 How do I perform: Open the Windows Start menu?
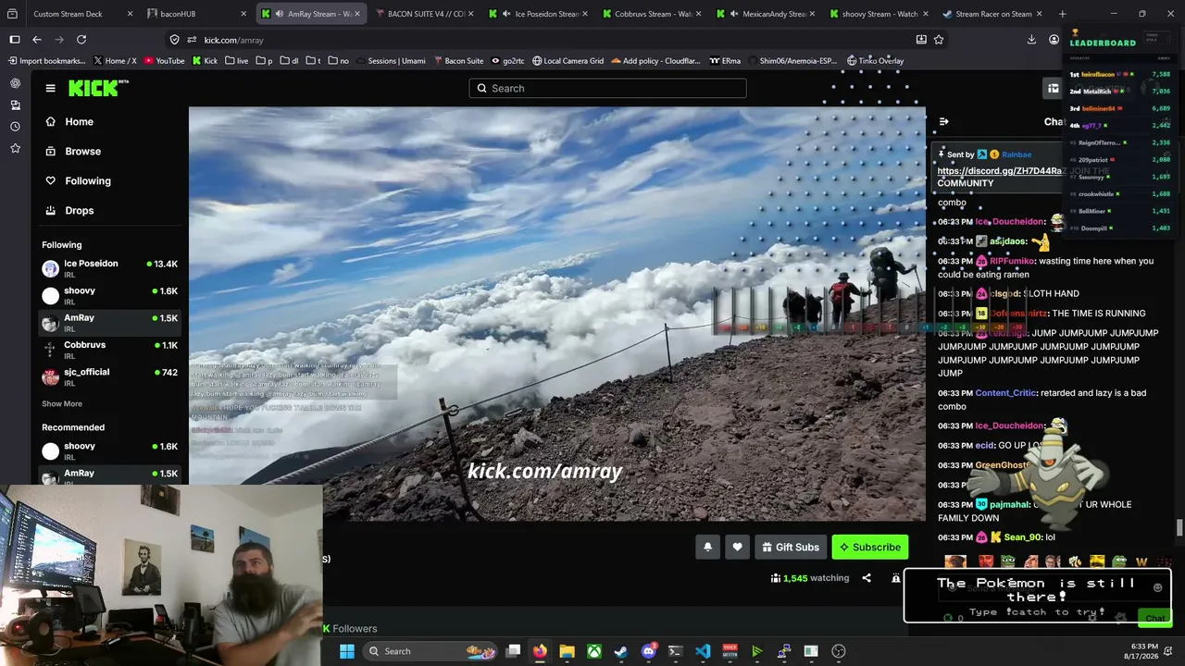(347, 651)
